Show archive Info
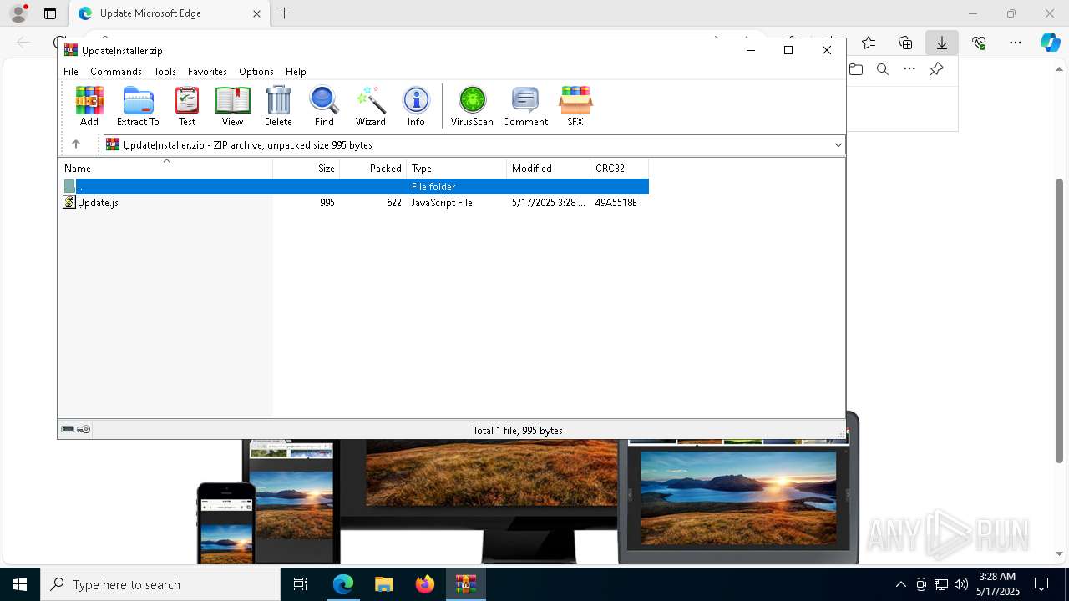Viewport: 1069px width, 601px height. (x=416, y=106)
